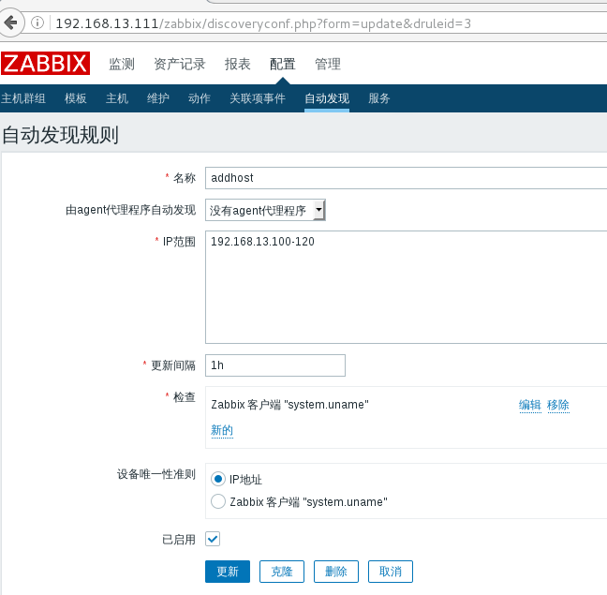Click the 删除 button
607x595 pixels.
336,572
